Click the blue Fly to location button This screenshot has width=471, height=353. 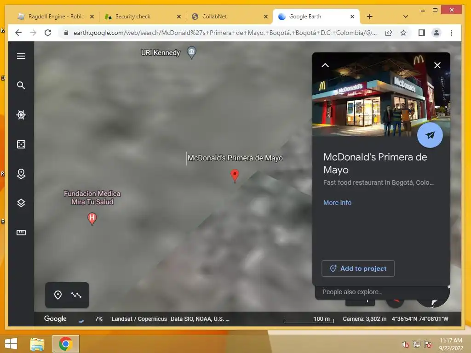click(x=430, y=135)
